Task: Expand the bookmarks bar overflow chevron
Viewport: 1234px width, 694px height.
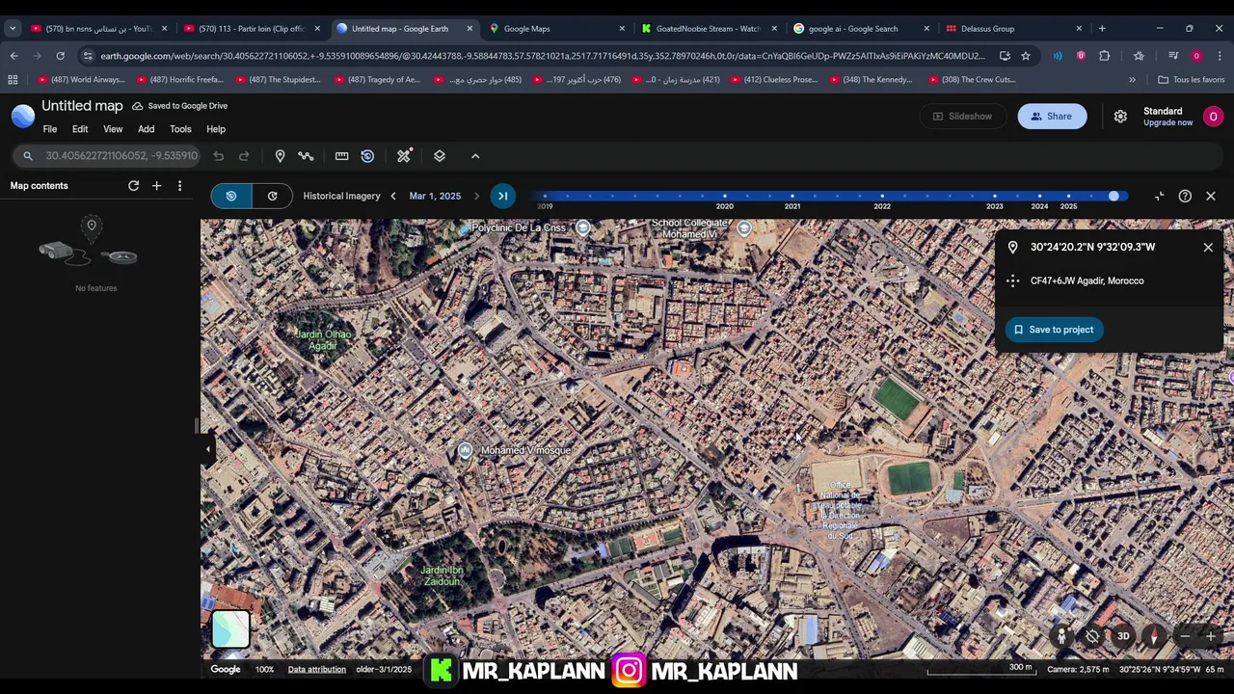Action: [1132, 80]
